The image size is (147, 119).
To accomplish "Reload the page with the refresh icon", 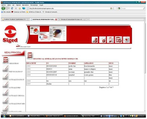I will click(12, 8).
